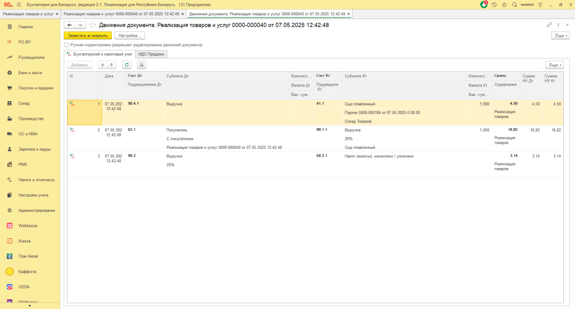Click Записать и закрыть button
575x309 pixels.
tap(88, 35)
